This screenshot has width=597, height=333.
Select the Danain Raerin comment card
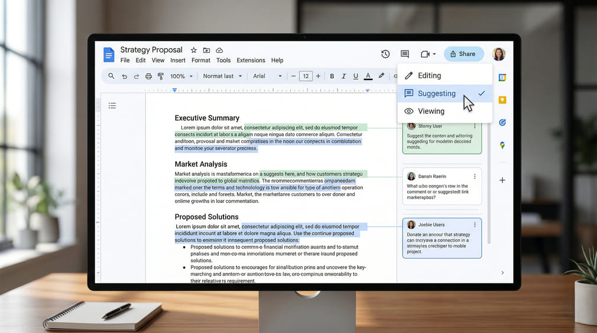click(442, 187)
